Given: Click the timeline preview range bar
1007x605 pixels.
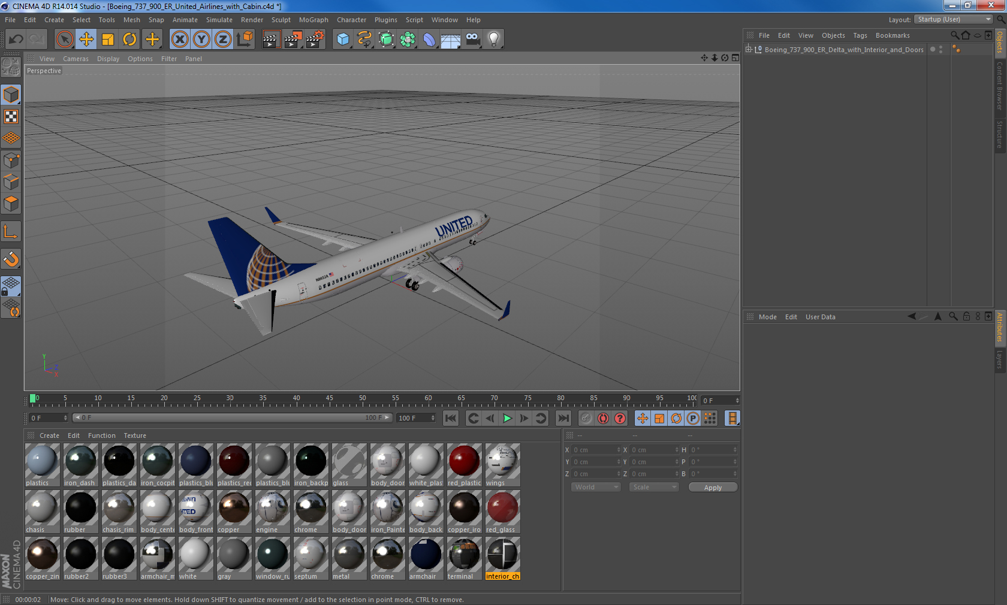Looking at the screenshot, I should point(233,418).
